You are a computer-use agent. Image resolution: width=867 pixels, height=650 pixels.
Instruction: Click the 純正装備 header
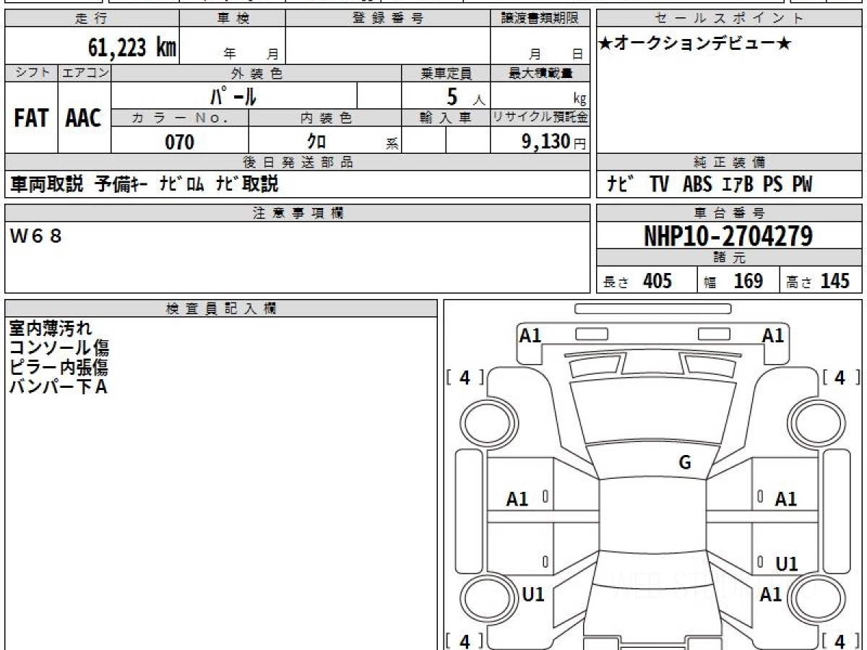(x=729, y=162)
